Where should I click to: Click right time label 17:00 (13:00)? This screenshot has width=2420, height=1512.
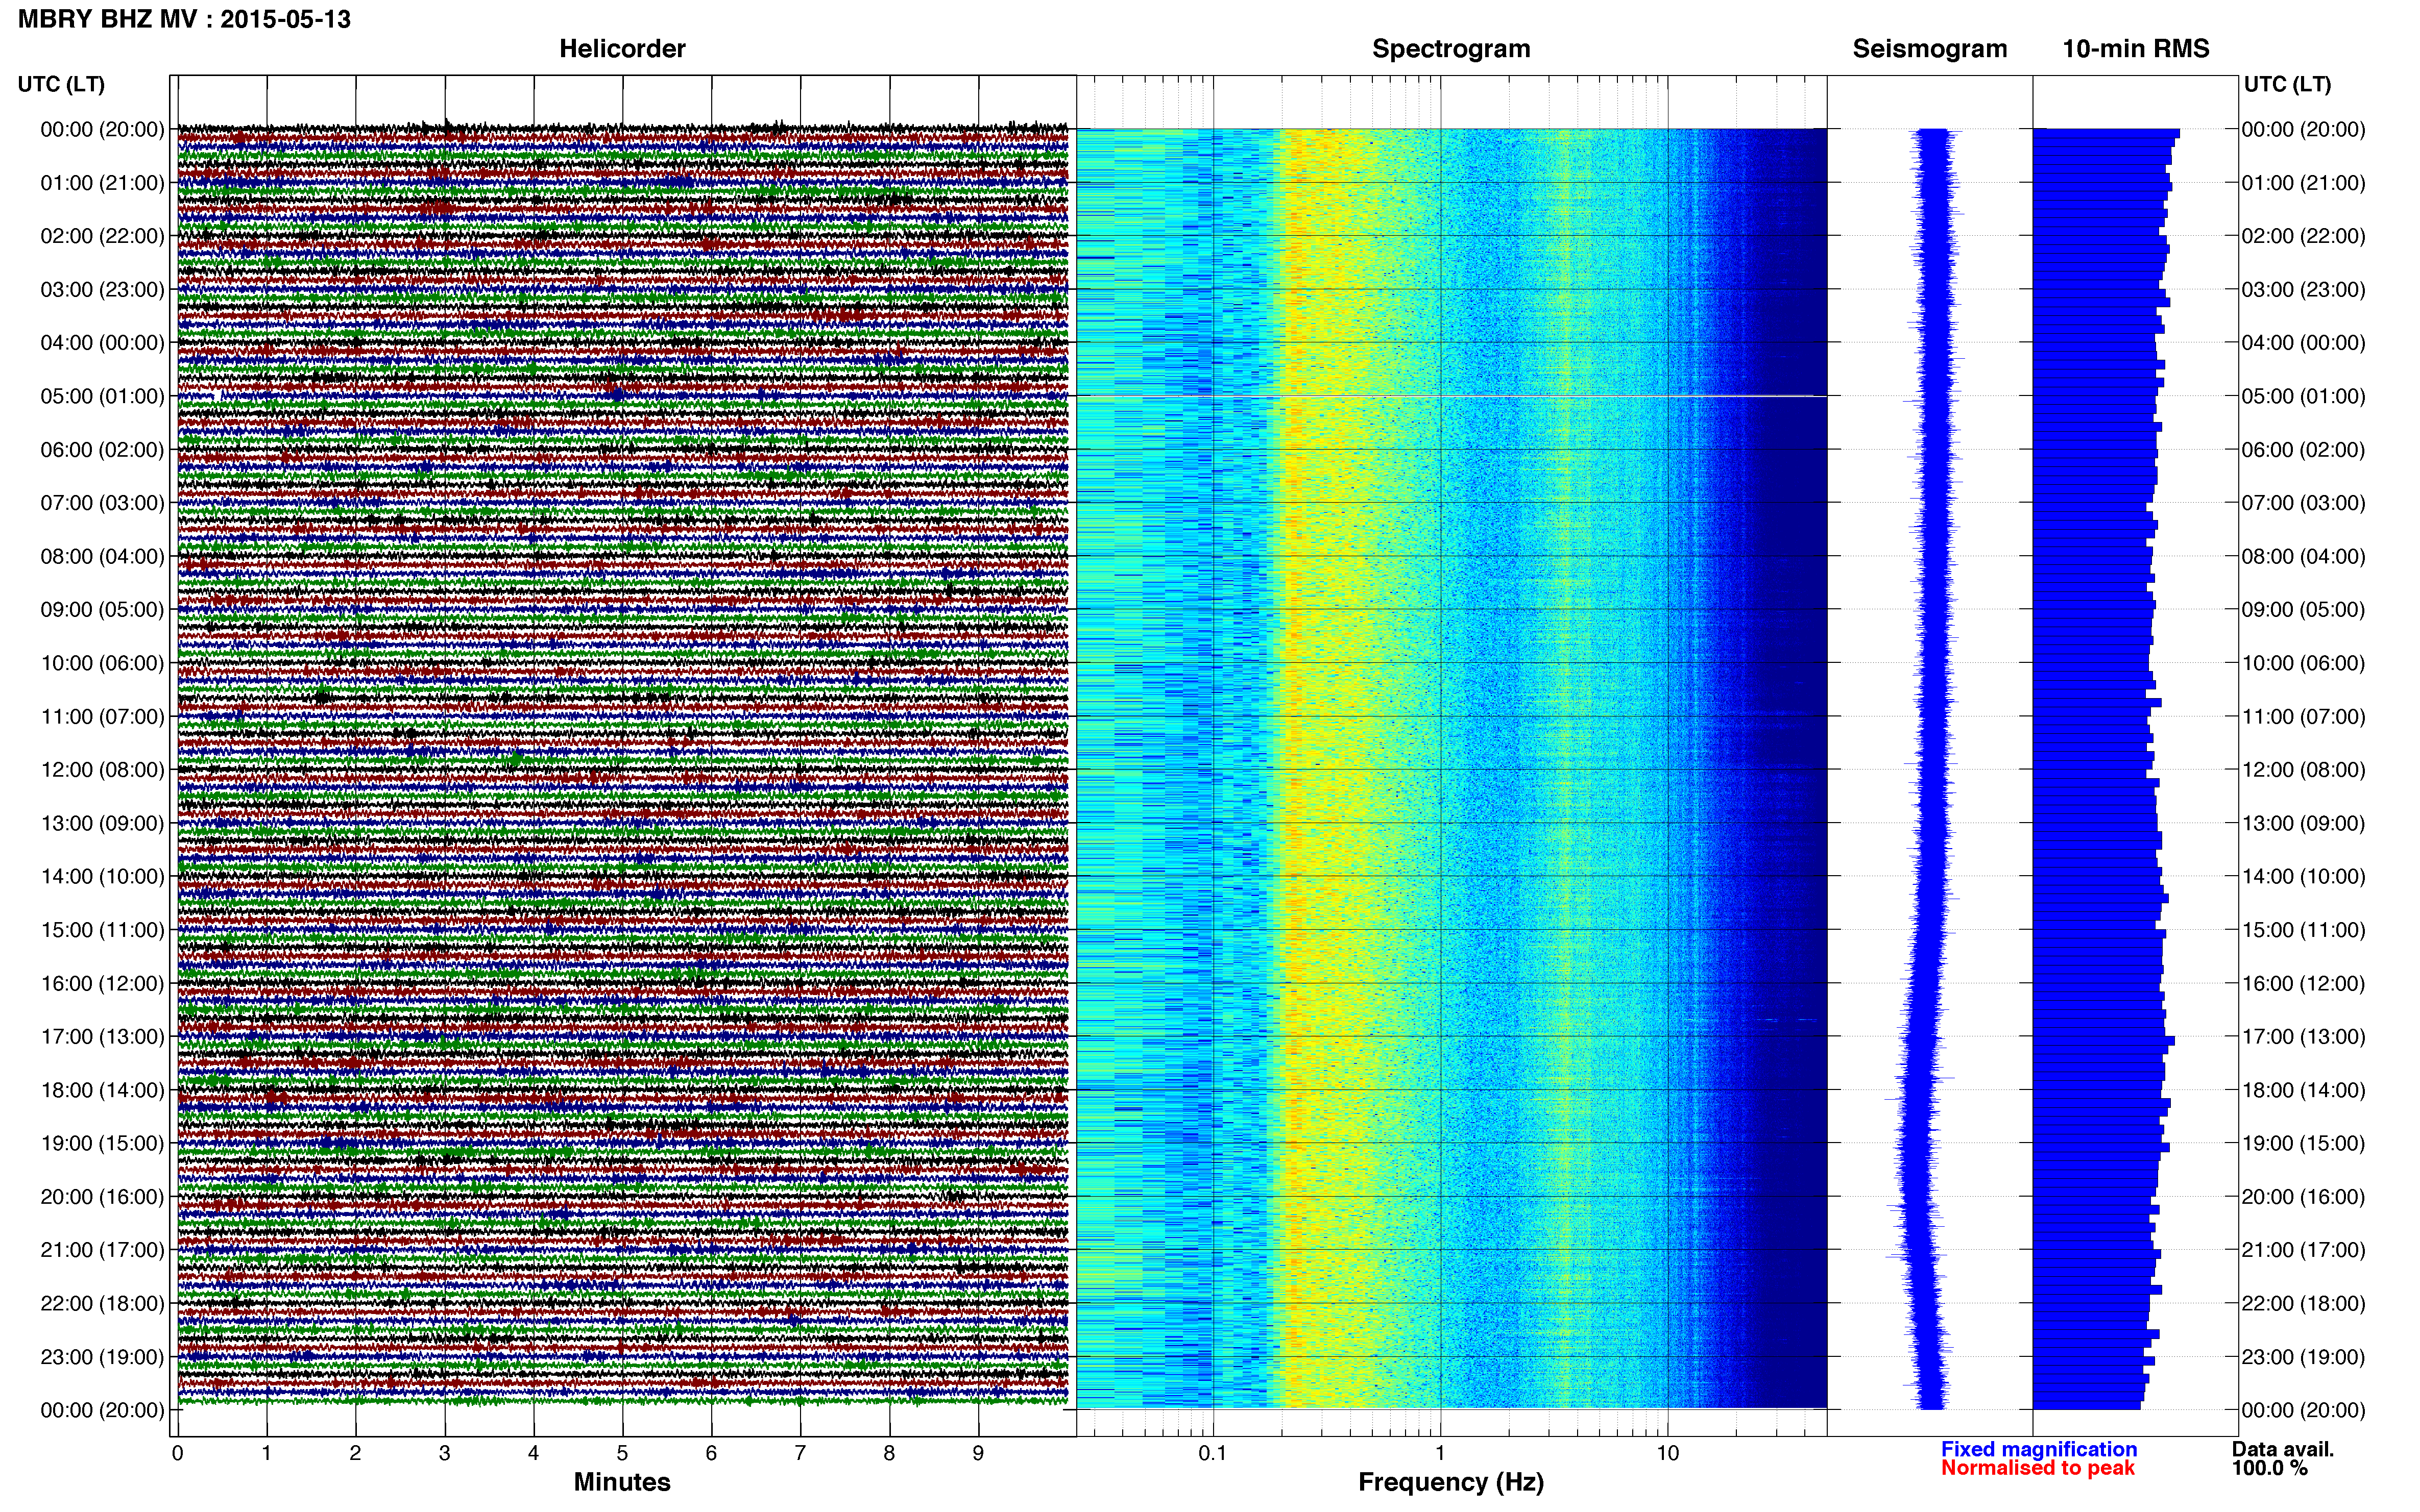2304,1037
